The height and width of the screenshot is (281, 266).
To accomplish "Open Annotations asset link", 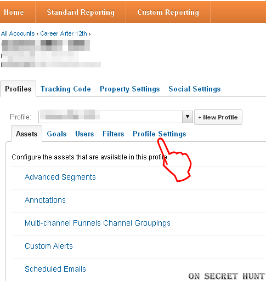I will point(45,200).
